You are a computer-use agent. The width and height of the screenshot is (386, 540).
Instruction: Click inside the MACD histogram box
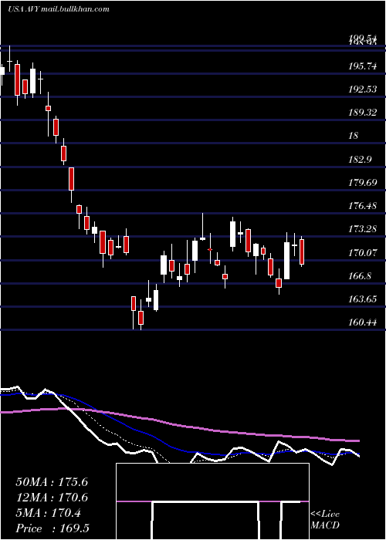pyautogui.click(x=212, y=501)
